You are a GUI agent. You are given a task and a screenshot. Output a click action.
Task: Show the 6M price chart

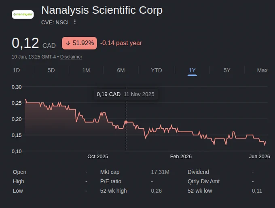click(x=121, y=70)
